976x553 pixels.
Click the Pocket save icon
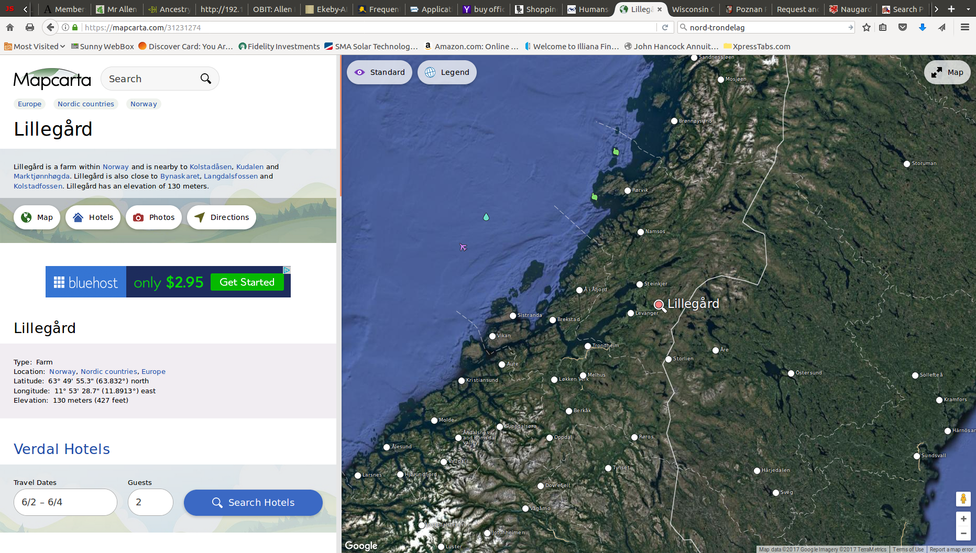point(903,27)
